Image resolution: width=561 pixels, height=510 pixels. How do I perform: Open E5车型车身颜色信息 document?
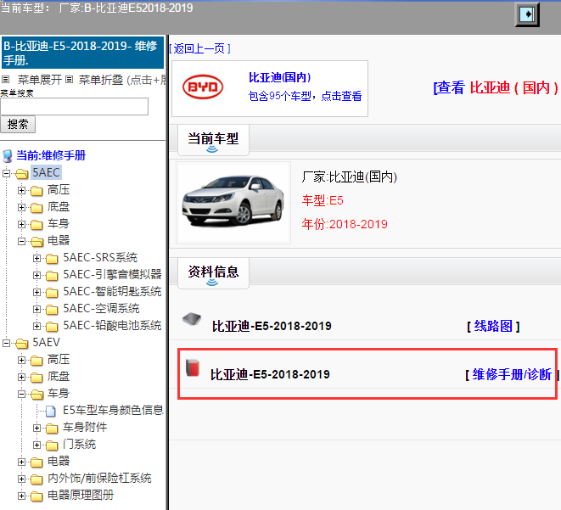point(113,411)
